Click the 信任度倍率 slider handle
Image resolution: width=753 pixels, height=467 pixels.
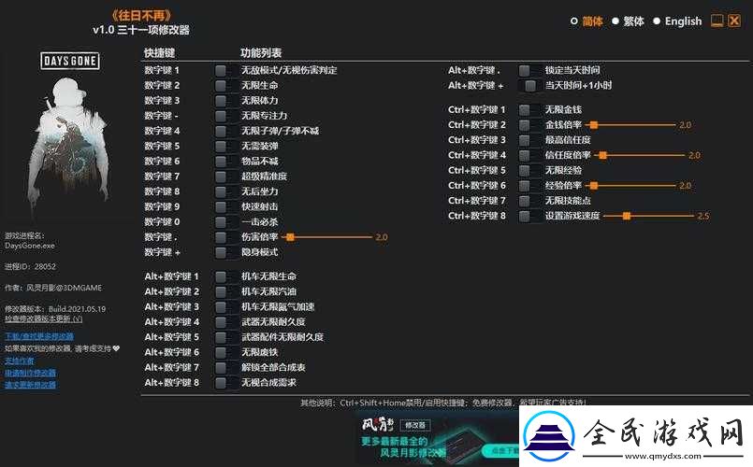pyautogui.click(x=603, y=155)
